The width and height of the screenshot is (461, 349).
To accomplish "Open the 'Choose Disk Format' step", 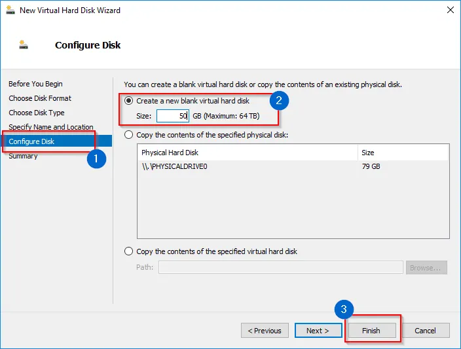I will 40,98.
